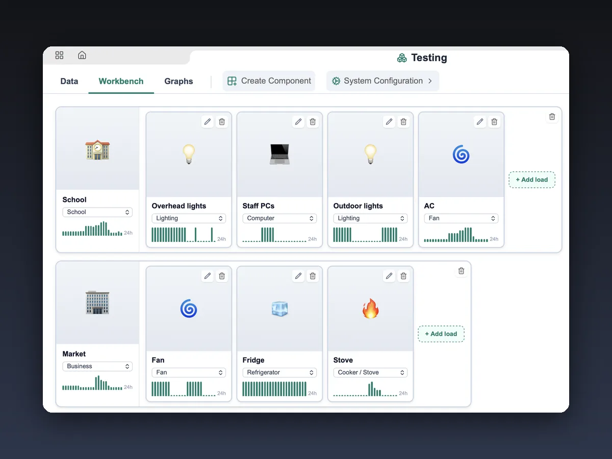This screenshot has width=612, height=459.
Task: Open System Configuration
Action: (382, 81)
